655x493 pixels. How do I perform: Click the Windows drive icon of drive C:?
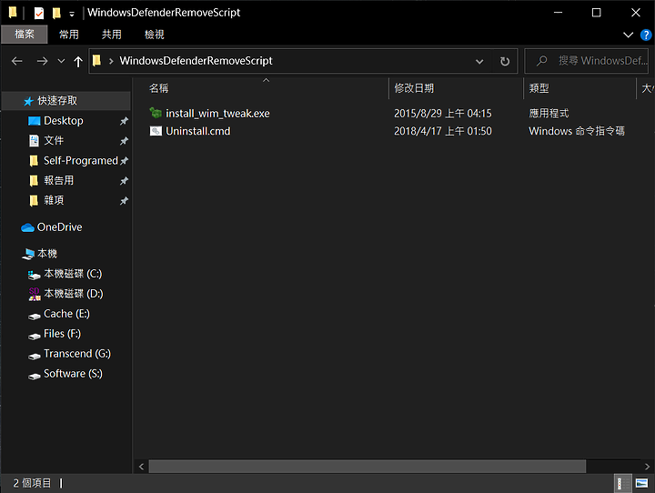pyautogui.click(x=35, y=275)
